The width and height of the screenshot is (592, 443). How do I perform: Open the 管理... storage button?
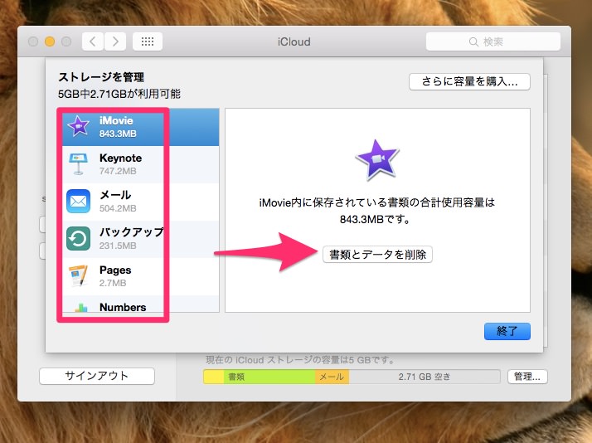pos(527,376)
